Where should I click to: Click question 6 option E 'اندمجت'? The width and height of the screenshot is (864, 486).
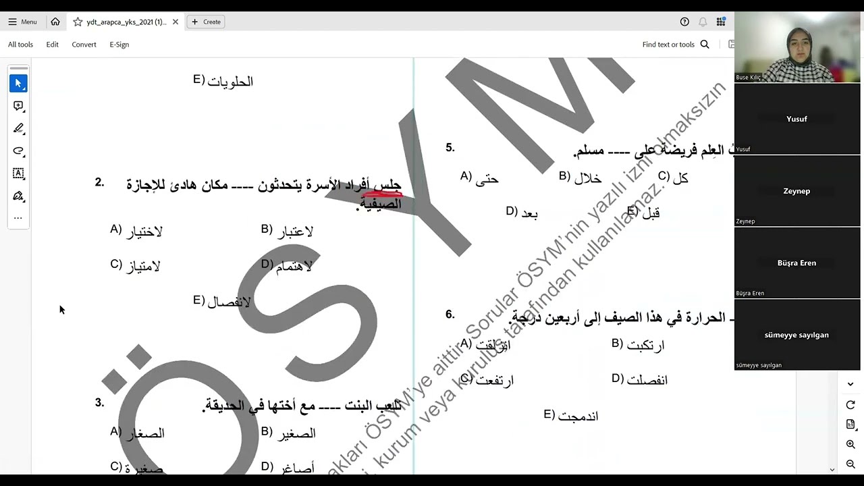coord(571,415)
